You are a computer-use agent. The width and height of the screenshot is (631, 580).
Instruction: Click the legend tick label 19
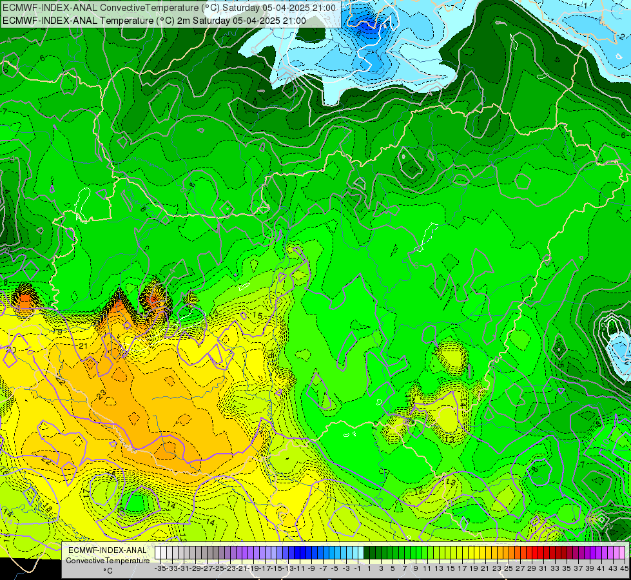[474, 568]
